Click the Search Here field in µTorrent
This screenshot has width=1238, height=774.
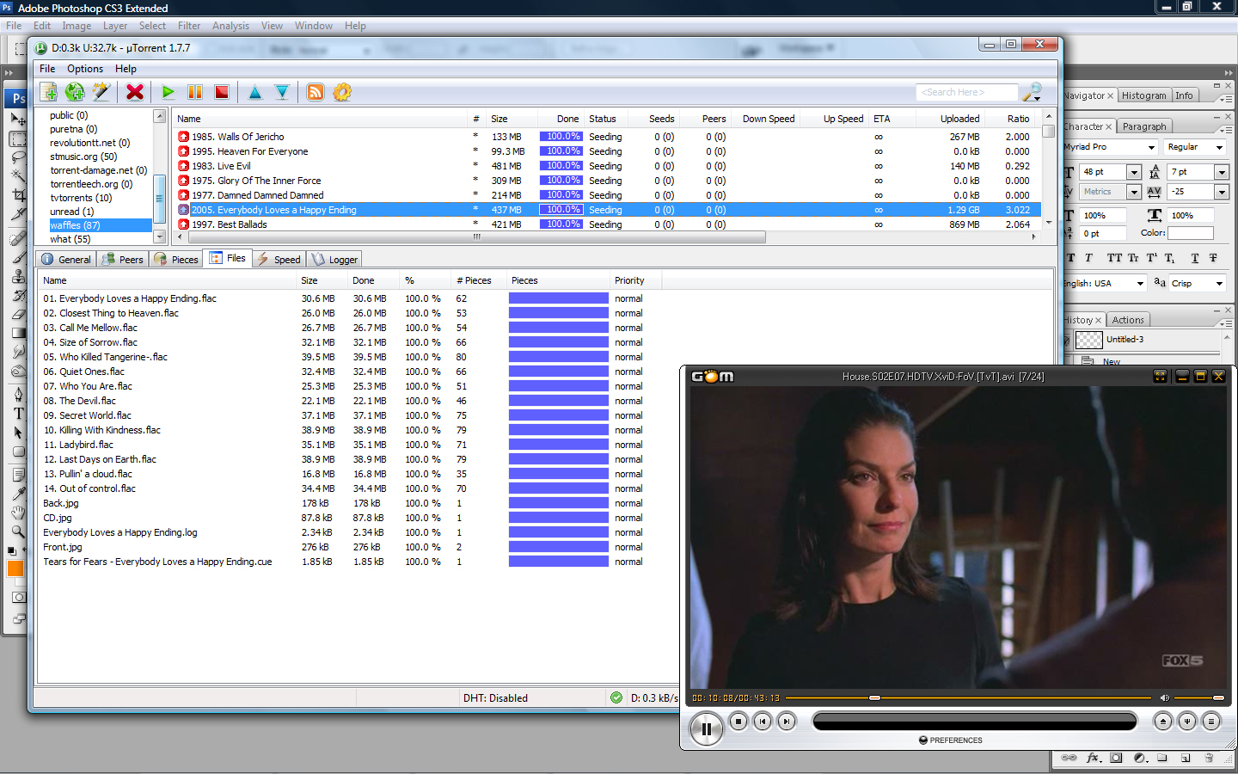click(x=966, y=92)
